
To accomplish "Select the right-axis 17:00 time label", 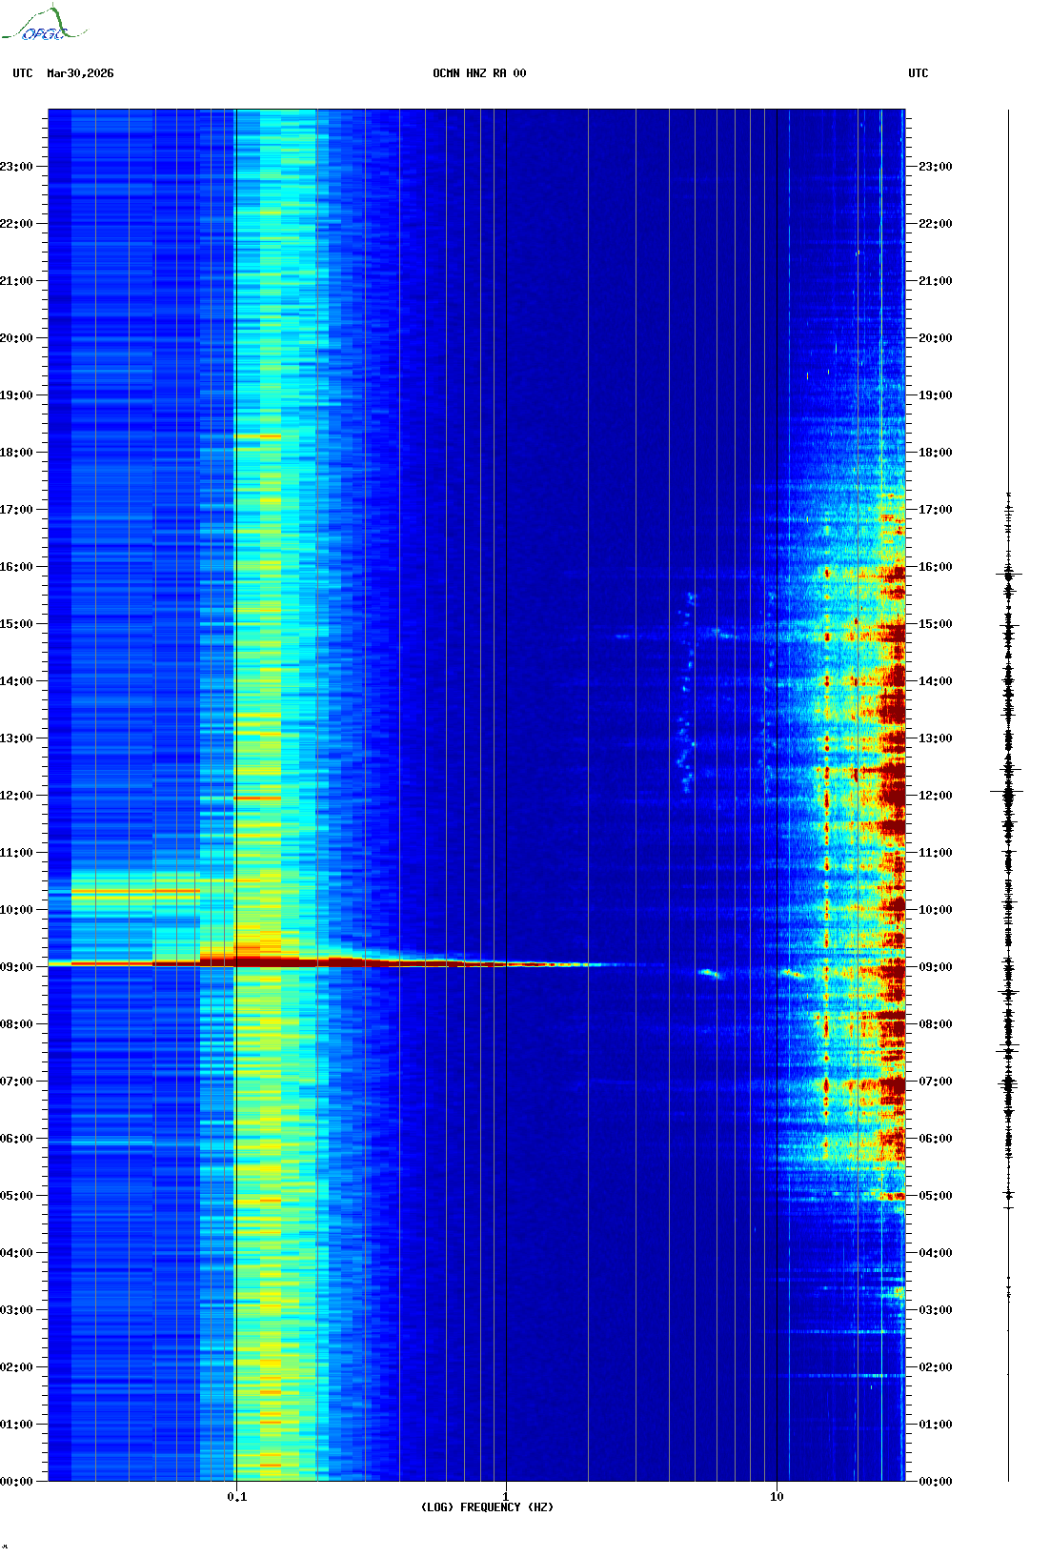I will click(x=935, y=510).
